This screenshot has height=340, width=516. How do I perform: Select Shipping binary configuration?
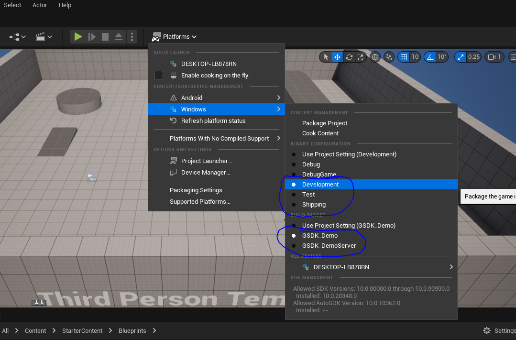pyautogui.click(x=371, y=204)
